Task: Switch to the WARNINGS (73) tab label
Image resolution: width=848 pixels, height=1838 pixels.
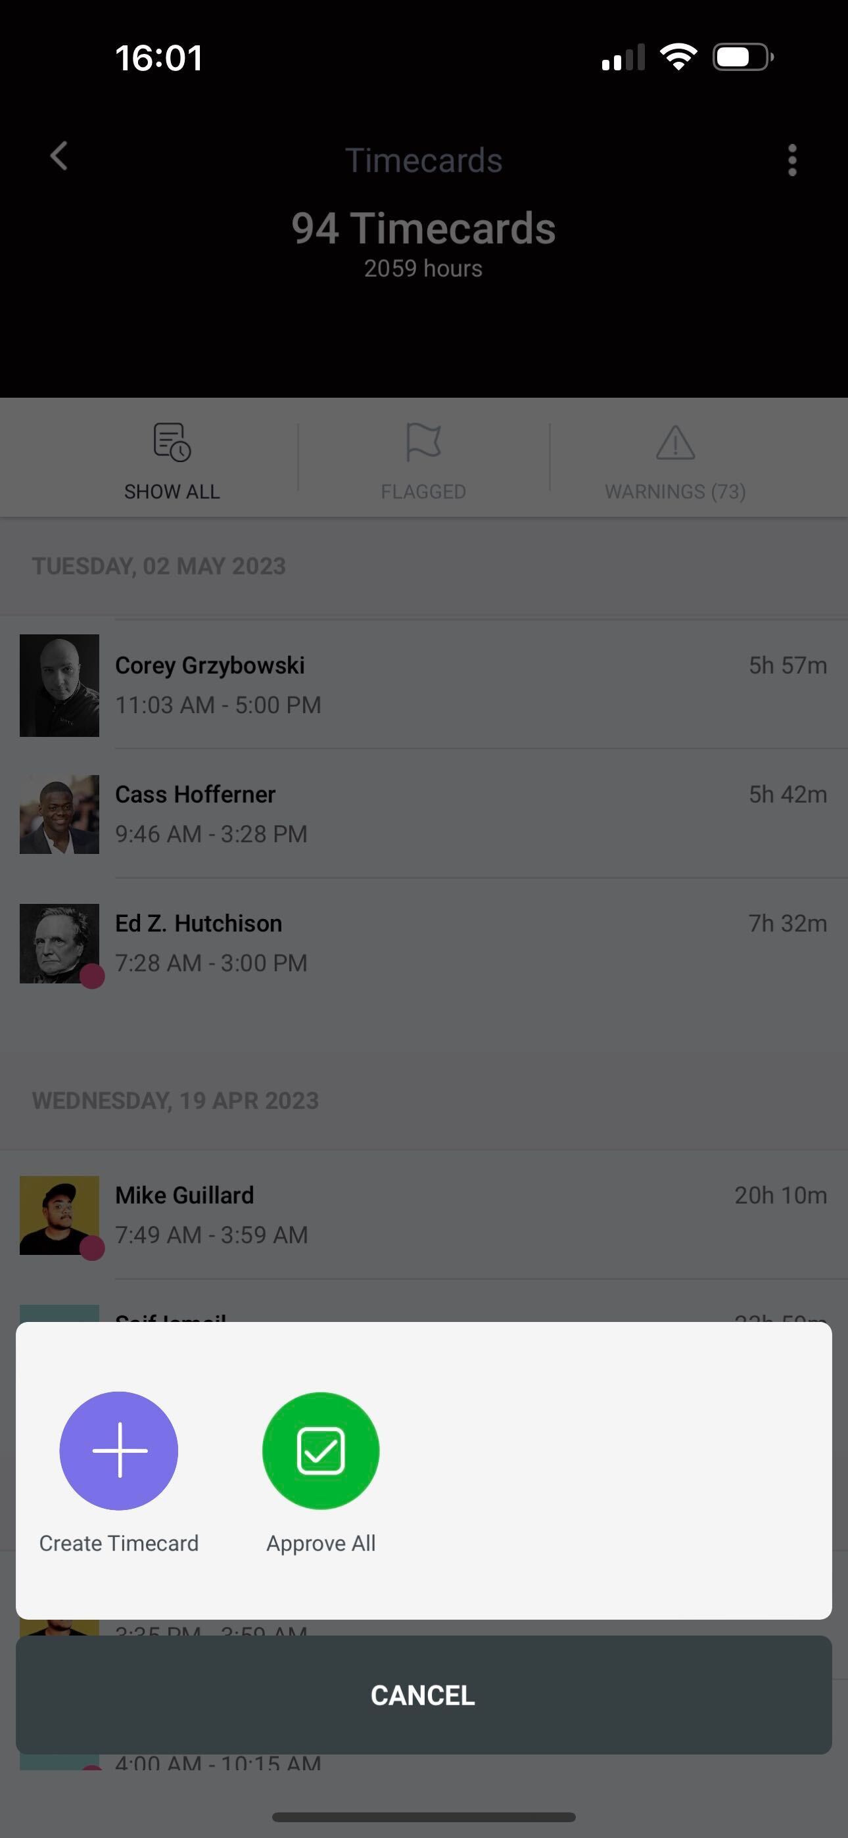Action: (675, 492)
